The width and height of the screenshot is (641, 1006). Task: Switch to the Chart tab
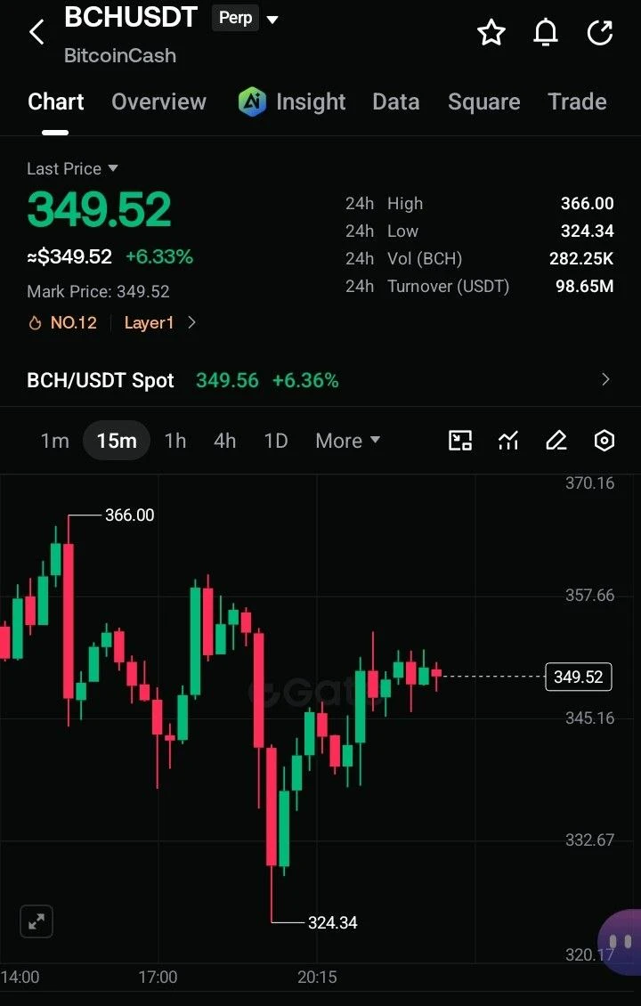(x=56, y=101)
